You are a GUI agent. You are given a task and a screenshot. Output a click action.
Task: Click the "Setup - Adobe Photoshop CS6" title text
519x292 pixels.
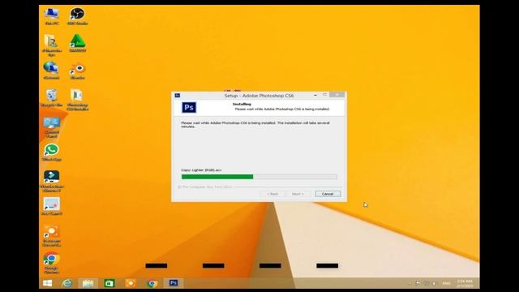259,96
